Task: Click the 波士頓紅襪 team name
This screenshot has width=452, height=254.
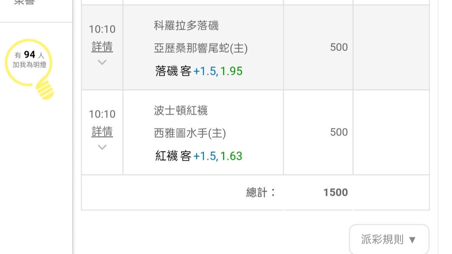Action: (181, 110)
